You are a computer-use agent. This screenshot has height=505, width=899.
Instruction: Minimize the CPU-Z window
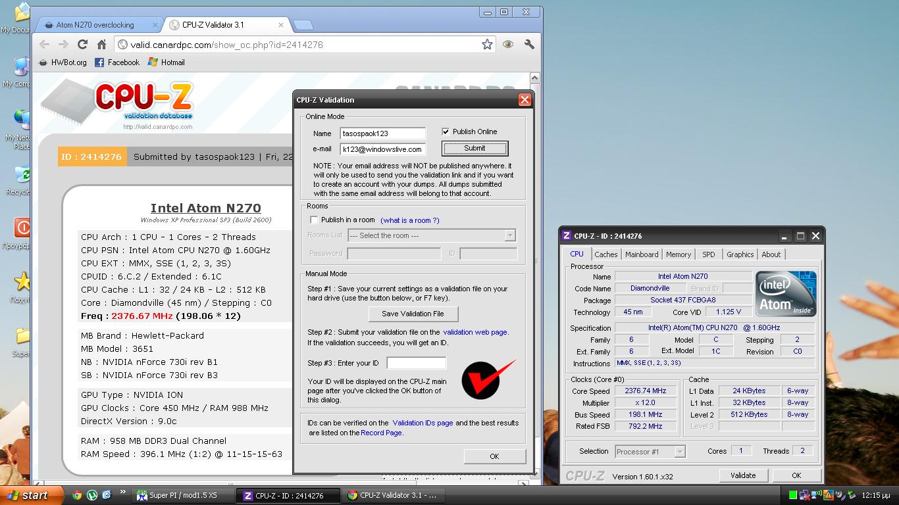785,236
